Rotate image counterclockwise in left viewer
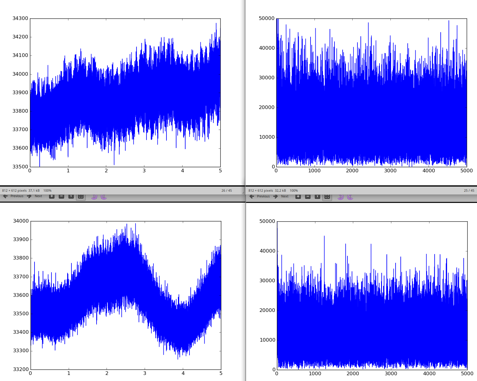Viewport: 477px width, 381px height. pos(94,197)
